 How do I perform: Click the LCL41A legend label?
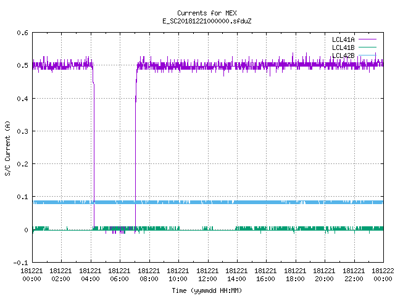pos(343,39)
